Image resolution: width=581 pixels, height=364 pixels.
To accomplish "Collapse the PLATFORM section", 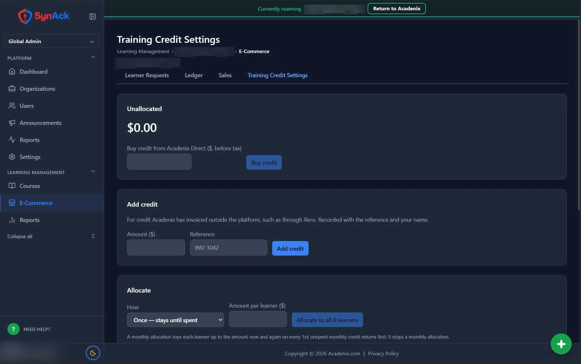I will coord(93,57).
